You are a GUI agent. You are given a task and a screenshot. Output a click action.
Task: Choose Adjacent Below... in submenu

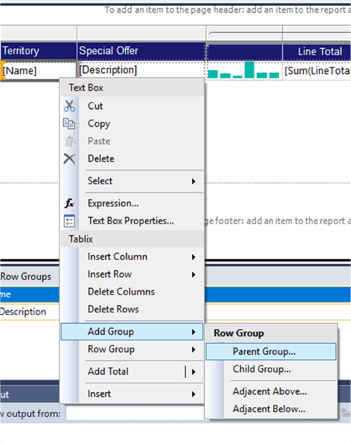(271, 409)
